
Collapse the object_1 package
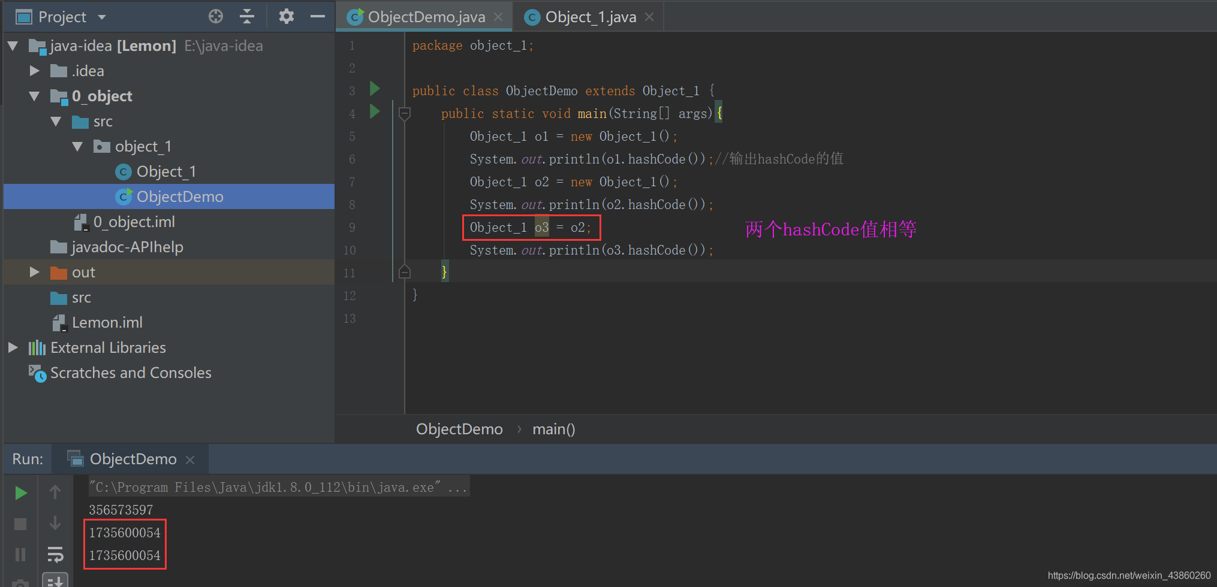click(78, 147)
